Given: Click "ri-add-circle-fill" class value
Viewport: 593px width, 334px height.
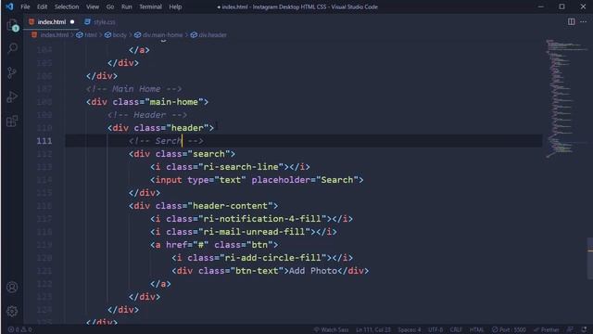Looking at the screenshot, I should (x=272, y=258).
